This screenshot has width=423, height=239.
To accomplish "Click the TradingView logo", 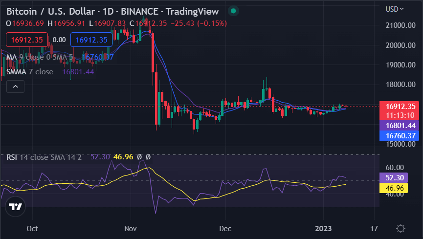I will pyautogui.click(x=16, y=206).
